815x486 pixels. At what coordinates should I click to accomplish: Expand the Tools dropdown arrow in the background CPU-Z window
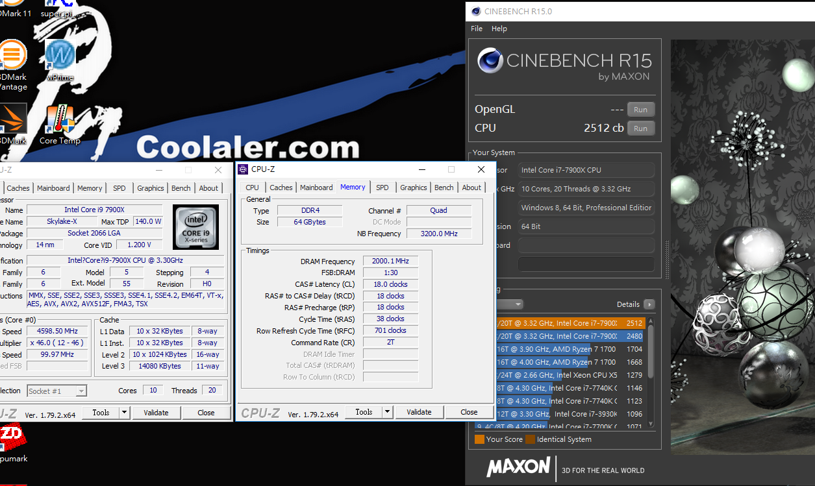pyautogui.click(x=125, y=413)
